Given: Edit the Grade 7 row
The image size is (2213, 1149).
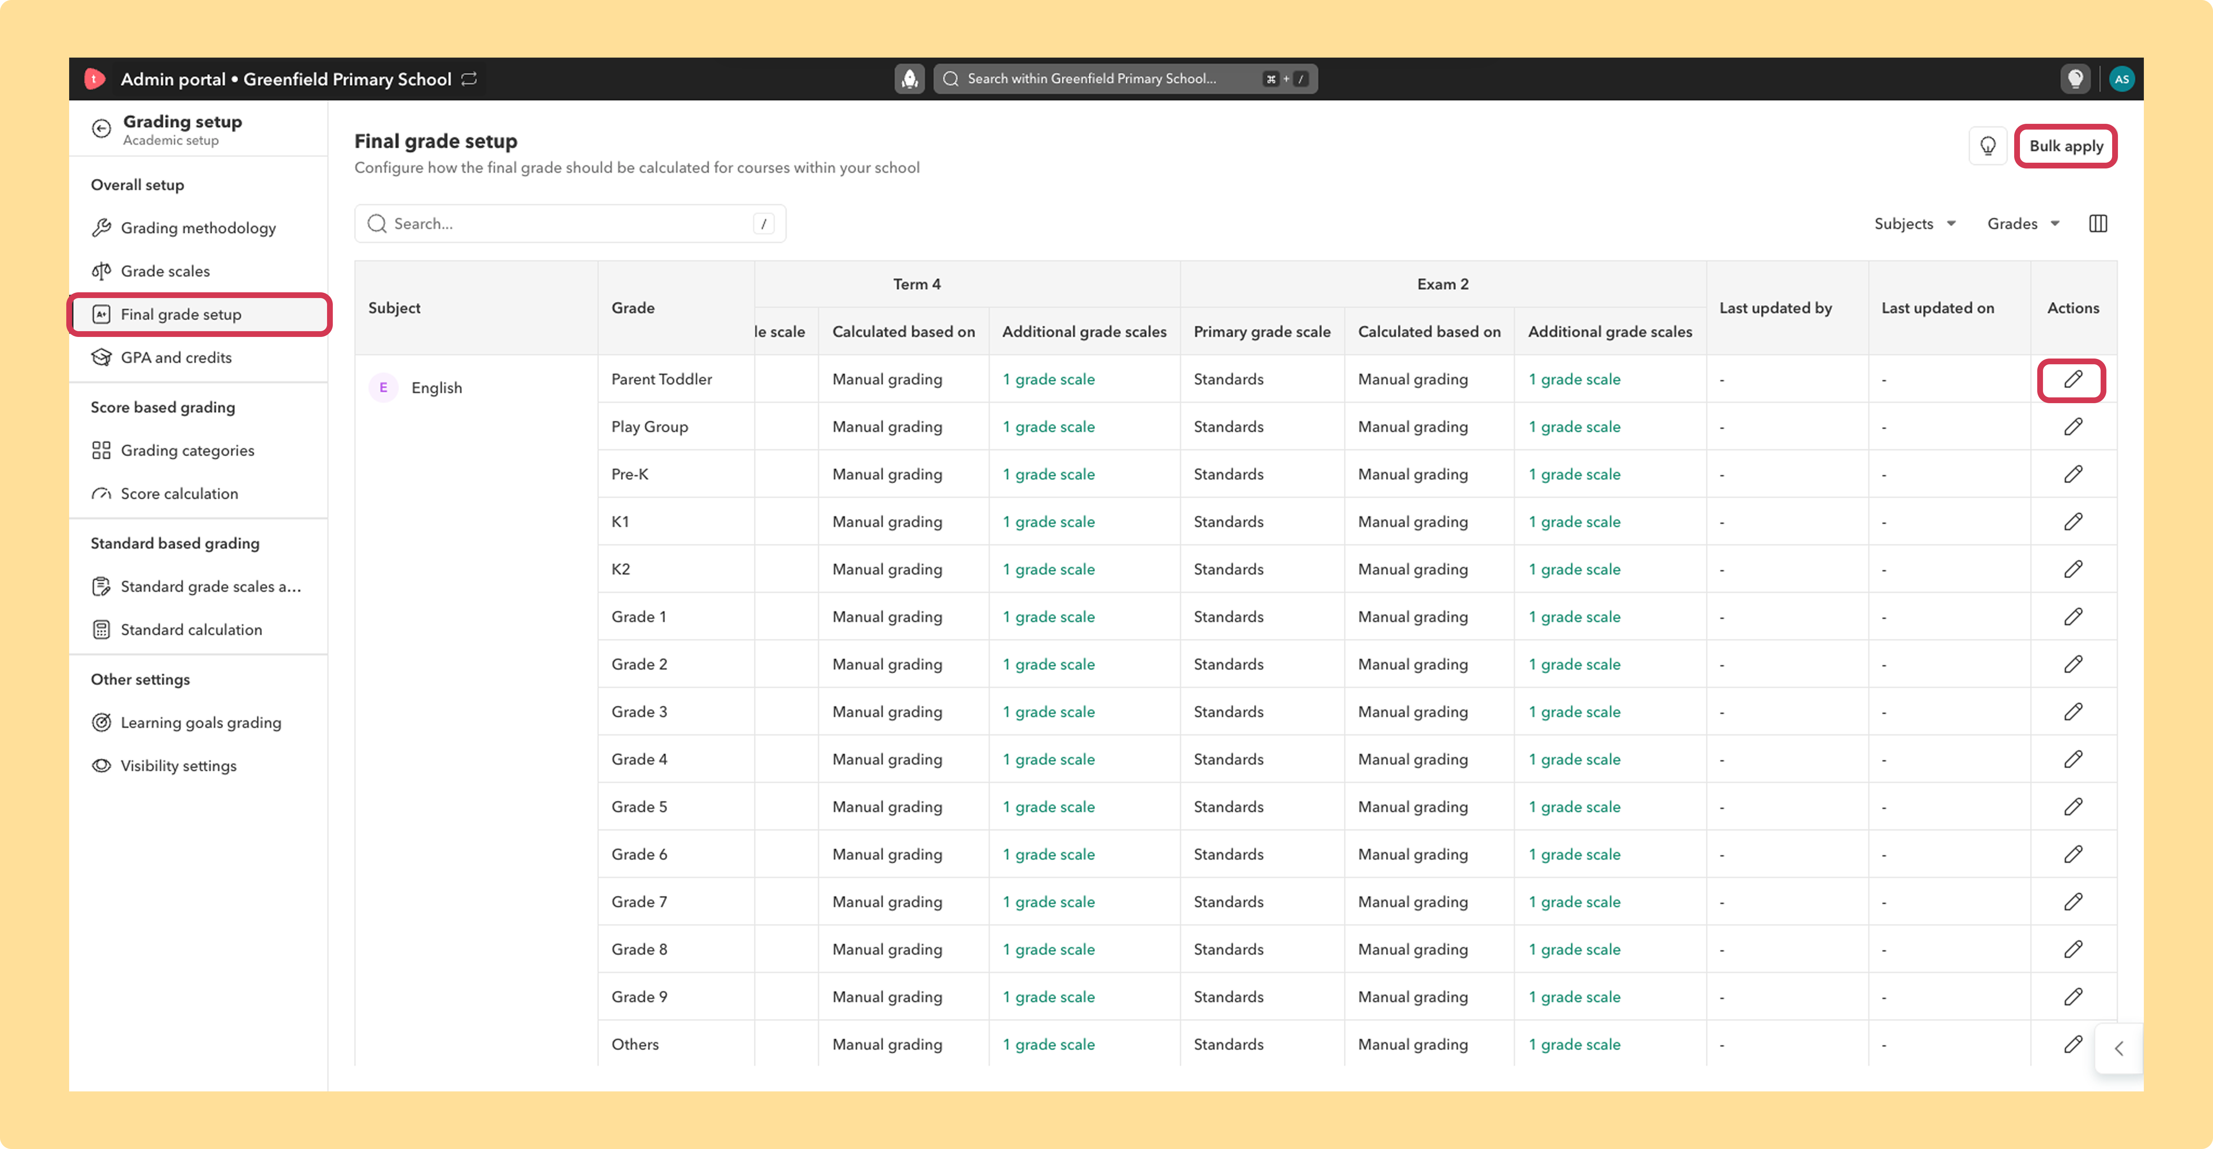Looking at the screenshot, I should (x=2073, y=902).
